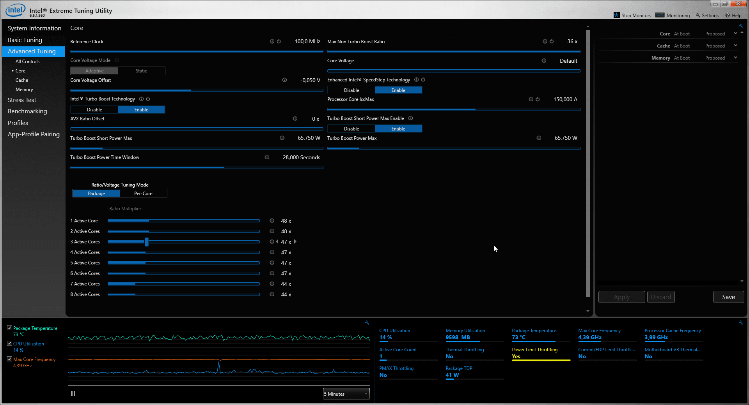Click wrench icon above the monitoring graph
This screenshot has height=405, width=749.
(x=367, y=322)
